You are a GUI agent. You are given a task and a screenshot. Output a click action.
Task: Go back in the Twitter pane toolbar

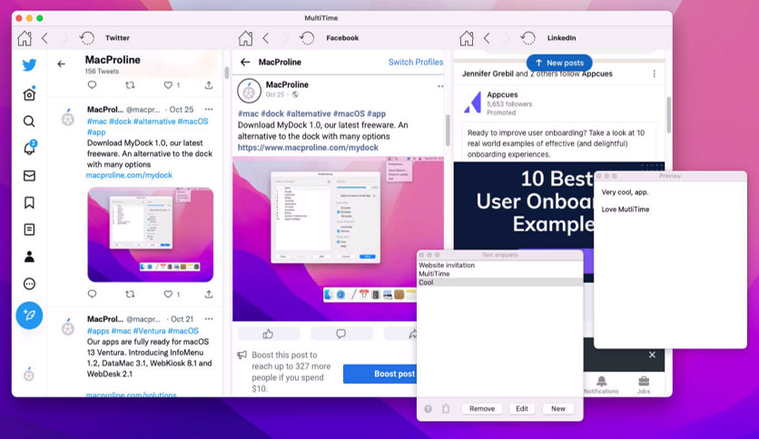coord(45,38)
